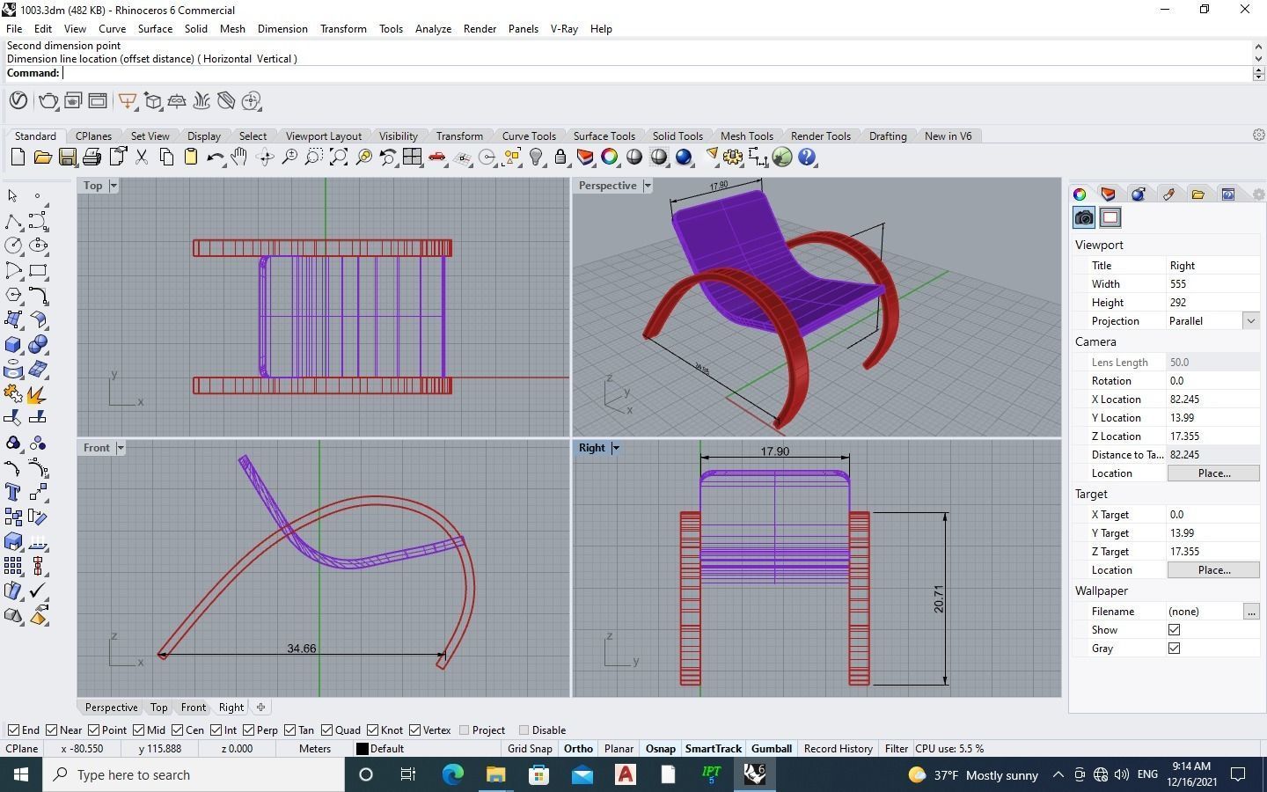The width and height of the screenshot is (1267, 792).
Task: Click the Explode tool icon
Action: coord(38,394)
